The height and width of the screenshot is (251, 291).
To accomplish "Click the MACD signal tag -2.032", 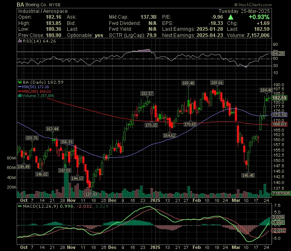I will pos(278,230).
